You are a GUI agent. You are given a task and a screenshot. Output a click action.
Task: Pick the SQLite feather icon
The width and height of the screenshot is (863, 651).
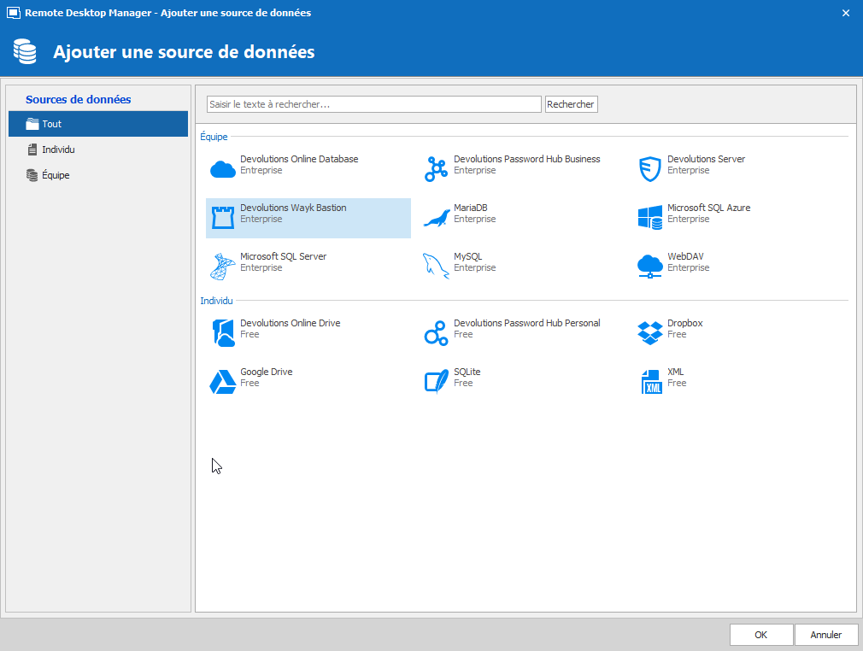point(437,381)
